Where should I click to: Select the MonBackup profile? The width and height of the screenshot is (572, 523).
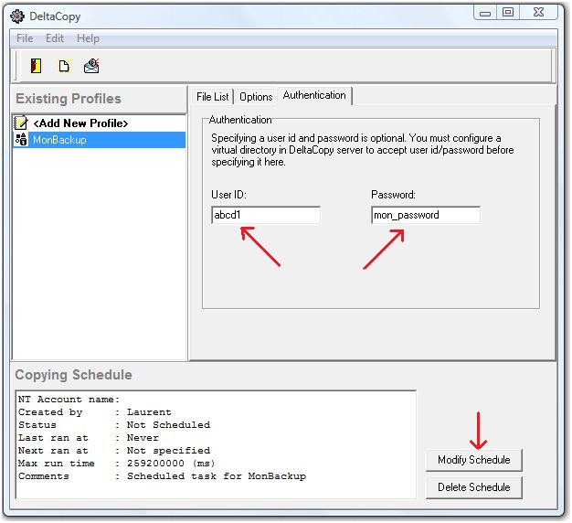tap(99, 139)
